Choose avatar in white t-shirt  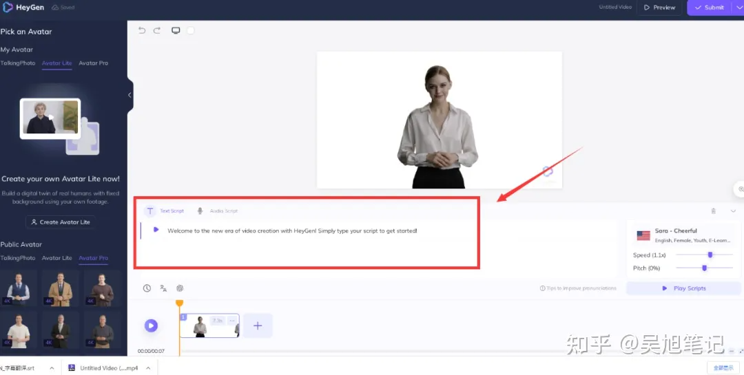(x=19, y=330)
